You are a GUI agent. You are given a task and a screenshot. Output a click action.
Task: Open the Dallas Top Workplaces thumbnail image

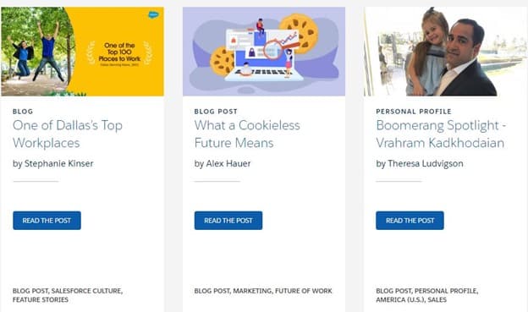click(x=83, y=52)
